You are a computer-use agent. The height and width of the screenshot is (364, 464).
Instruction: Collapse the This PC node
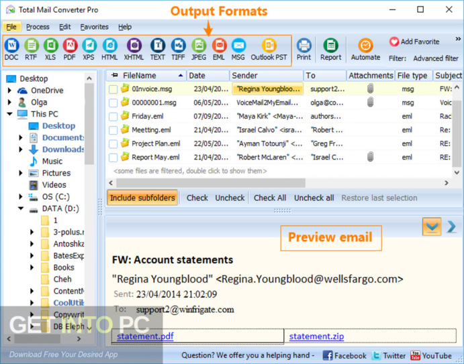(x=9, y=114)
